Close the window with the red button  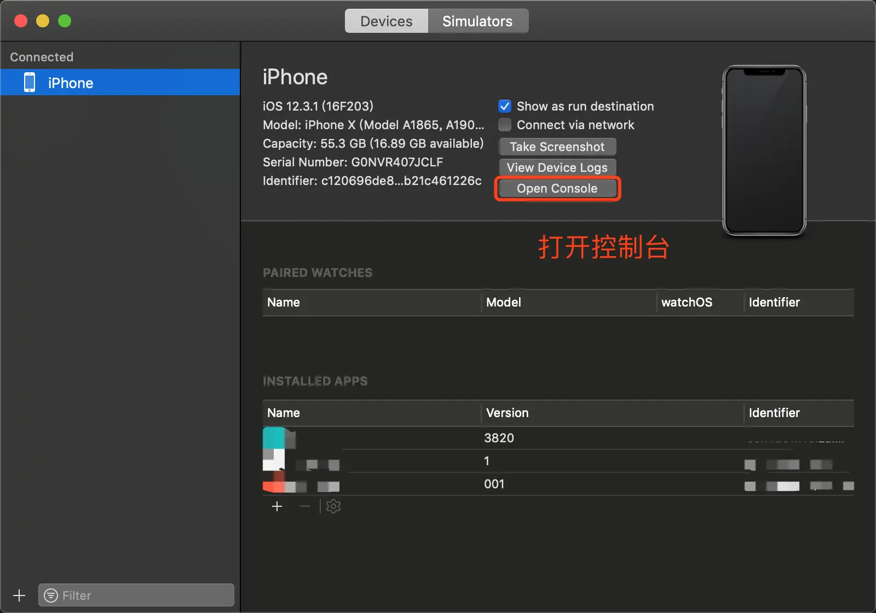point(21,21)
